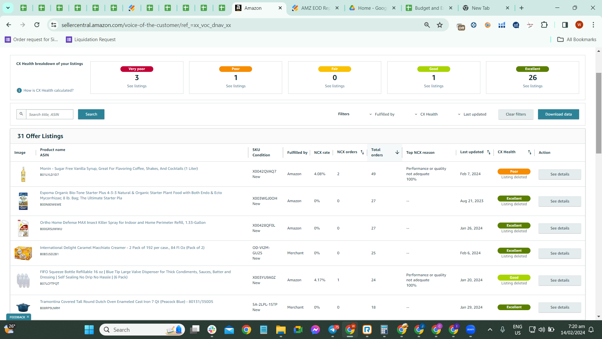Viewport: 602px width, 339px height.
Task: Sort by Last updated arrows icon
Action: (x=489, y=152)
